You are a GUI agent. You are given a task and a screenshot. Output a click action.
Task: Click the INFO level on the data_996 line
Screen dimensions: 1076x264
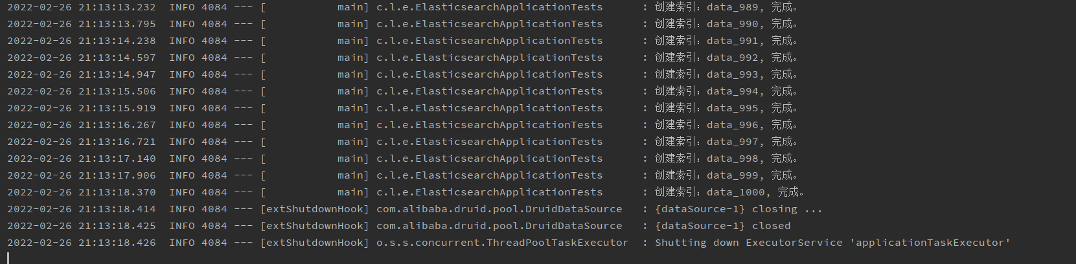pyautogui.click(x=182, y=125)
